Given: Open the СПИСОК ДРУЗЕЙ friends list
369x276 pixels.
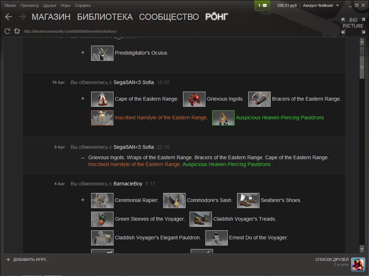Looking at the screenshot, I should click(332, 259).
